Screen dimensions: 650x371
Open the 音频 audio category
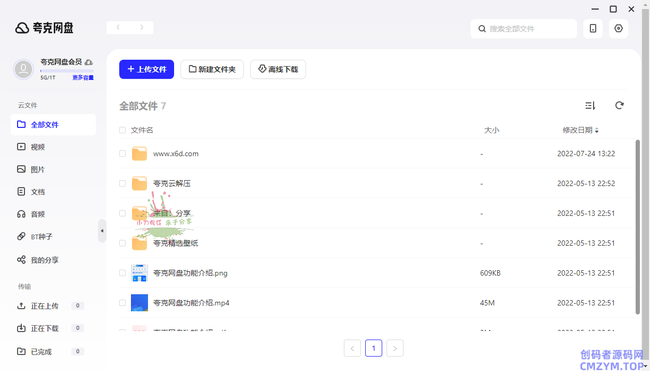pos(37,214)
